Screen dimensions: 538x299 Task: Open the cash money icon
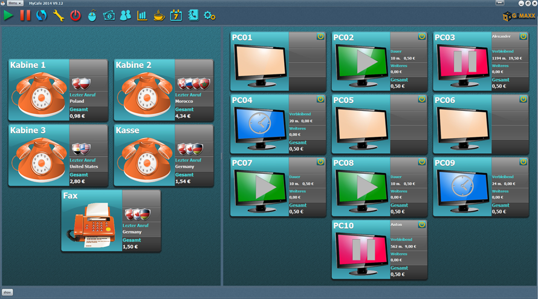109,16
